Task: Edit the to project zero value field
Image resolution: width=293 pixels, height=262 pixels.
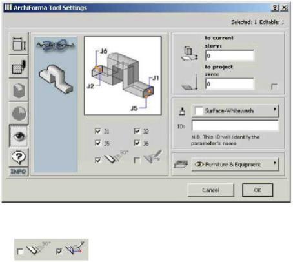Action: 230,84
